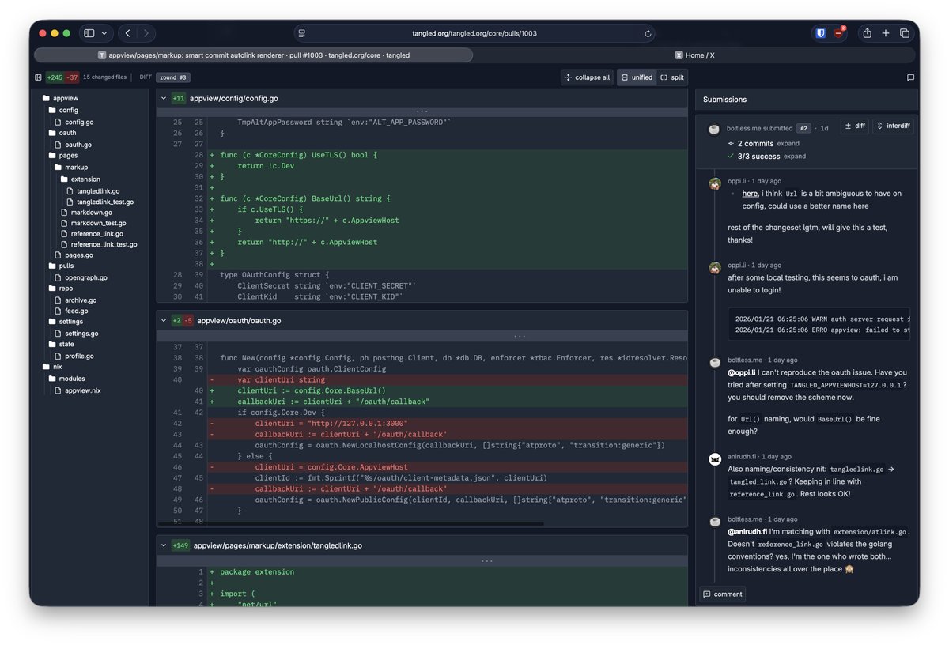The width and height of the screenshot is (949, 645).
Task: Click the shield icon in the browser toolbar
Action: [x=820, y=32]
